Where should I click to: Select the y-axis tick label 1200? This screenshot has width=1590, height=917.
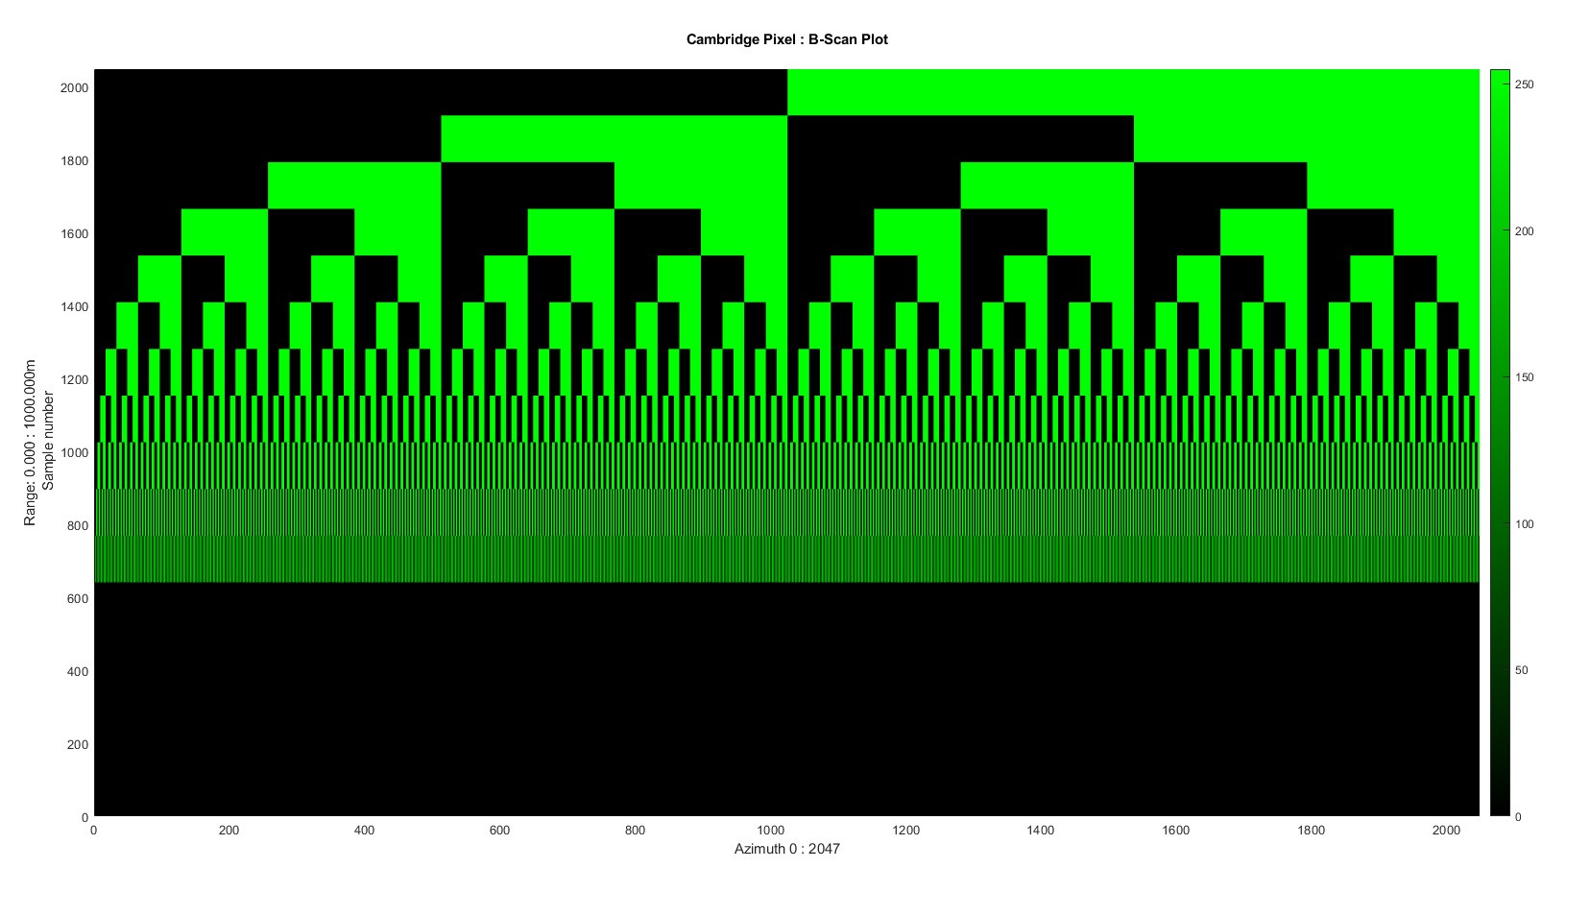coord(74,379)
